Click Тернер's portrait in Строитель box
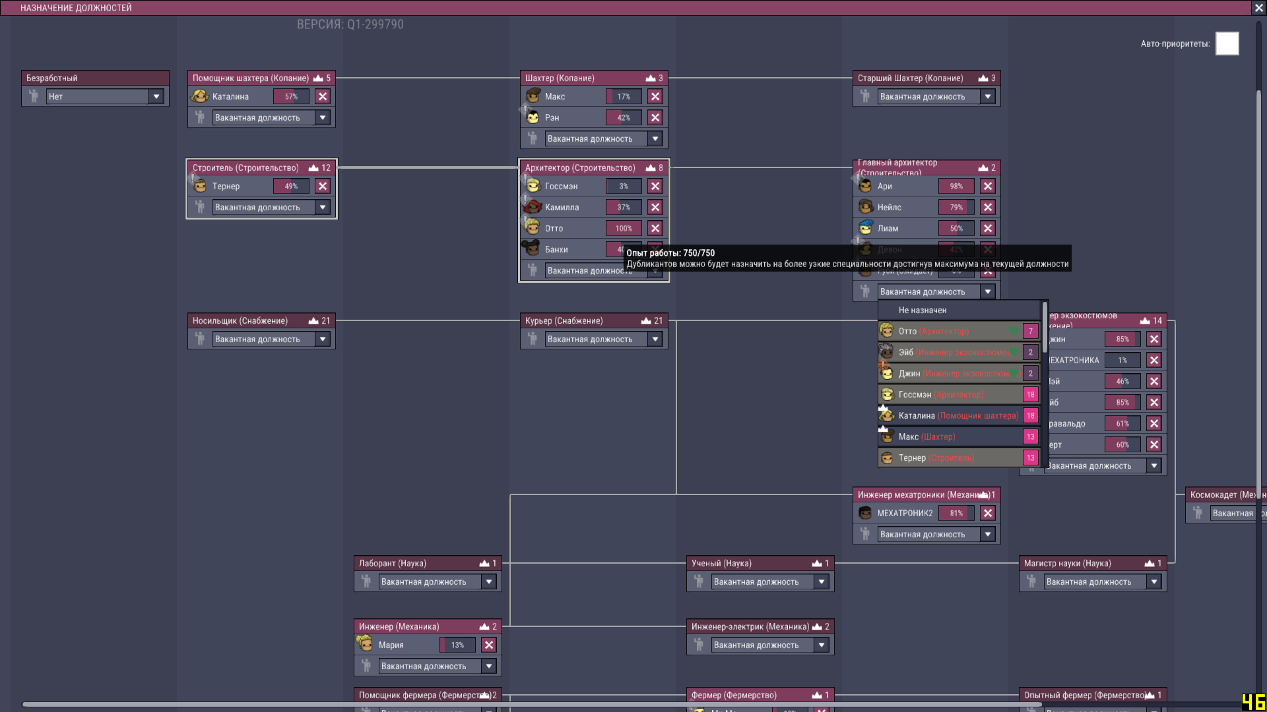The width and height of the screenshot is (1267, 712). [x=200, y=186]
